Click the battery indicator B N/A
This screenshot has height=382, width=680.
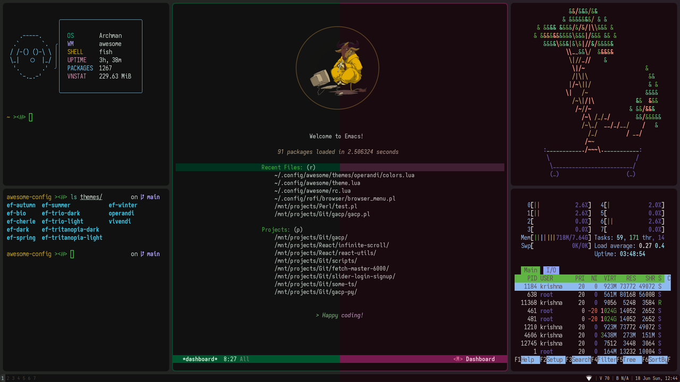point(622,378)
